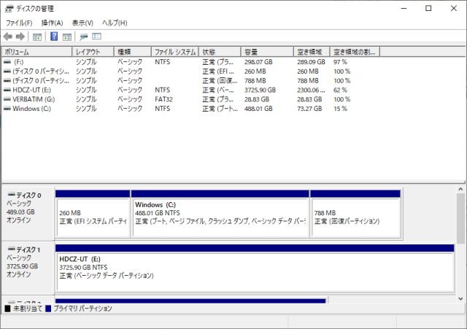Sort by ファイル システム column header
Image resolution: width=467 pixels, height=329 pixels.
(x=175, y=52)
